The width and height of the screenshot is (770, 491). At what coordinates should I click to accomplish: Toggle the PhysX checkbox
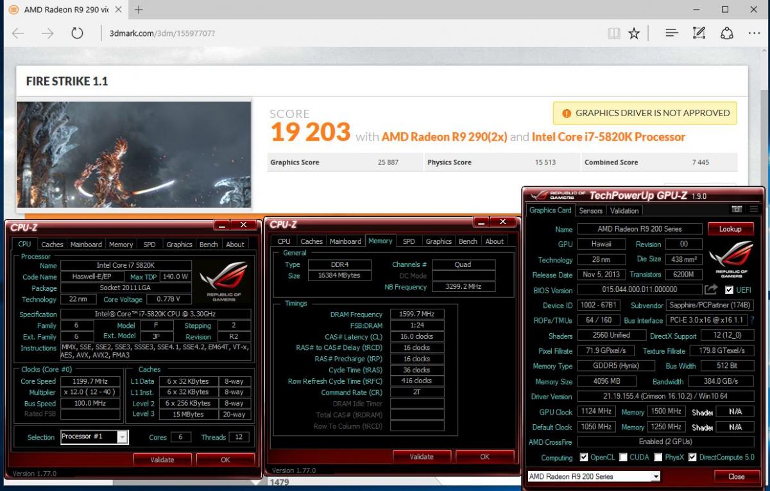pos(658,458)
